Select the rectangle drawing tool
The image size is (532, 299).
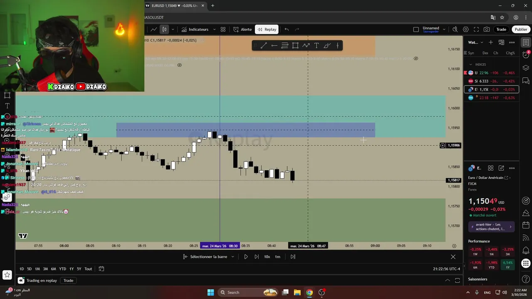coord(296,46)
